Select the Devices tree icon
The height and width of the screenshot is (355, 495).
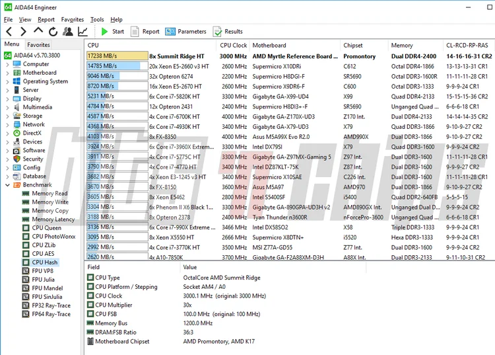point(16,141)
